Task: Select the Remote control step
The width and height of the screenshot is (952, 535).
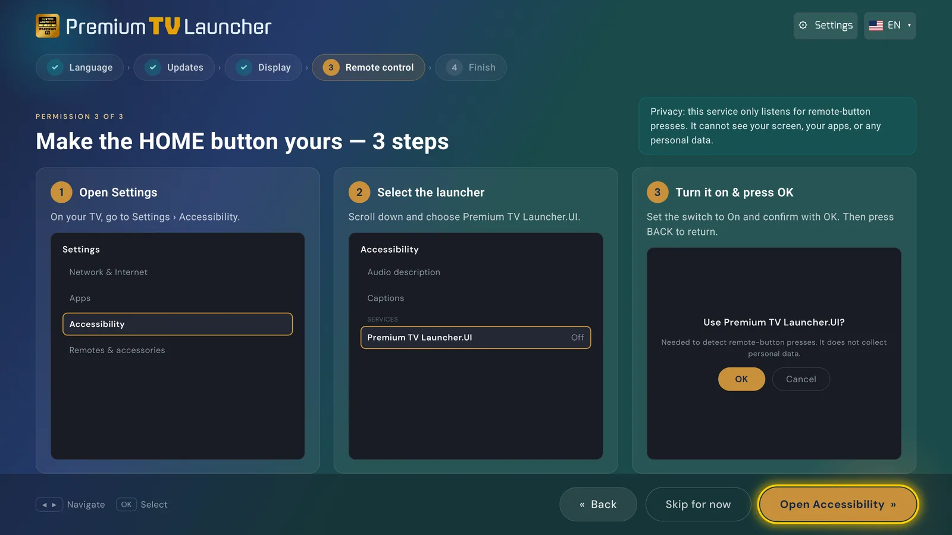Action: pos(368,67)
